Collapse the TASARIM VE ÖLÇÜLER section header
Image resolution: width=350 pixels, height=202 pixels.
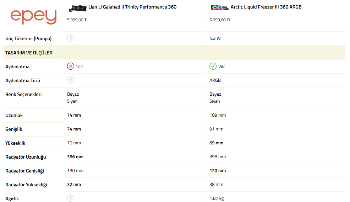tap(29, 53)
